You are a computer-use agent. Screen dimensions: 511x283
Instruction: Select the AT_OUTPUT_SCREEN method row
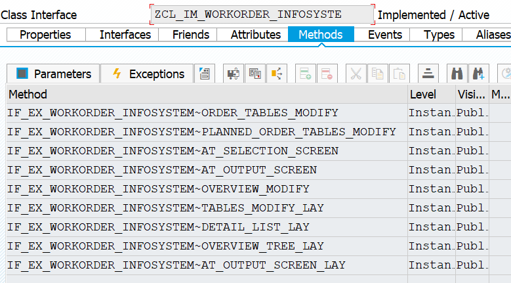[207, 170]
